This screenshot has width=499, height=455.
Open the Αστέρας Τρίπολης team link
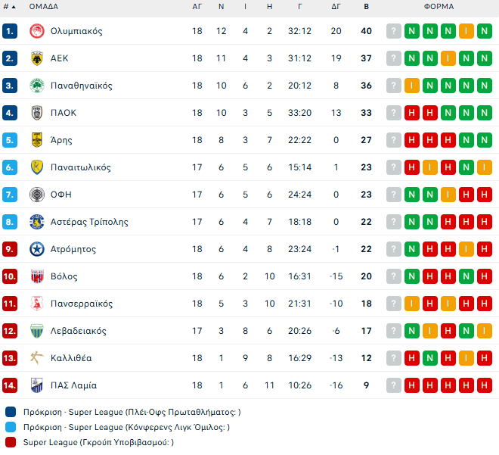[89, 222]
